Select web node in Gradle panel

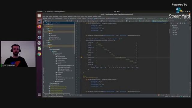(x=175, y=34)
